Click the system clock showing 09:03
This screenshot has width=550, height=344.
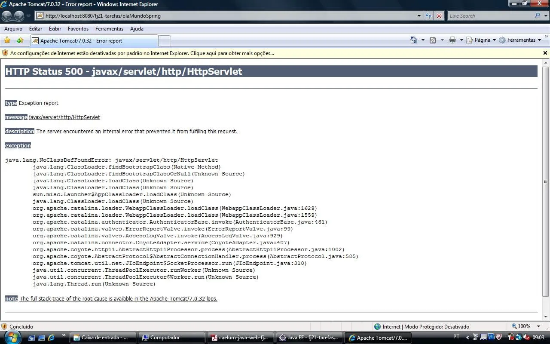tap(539, 338)
